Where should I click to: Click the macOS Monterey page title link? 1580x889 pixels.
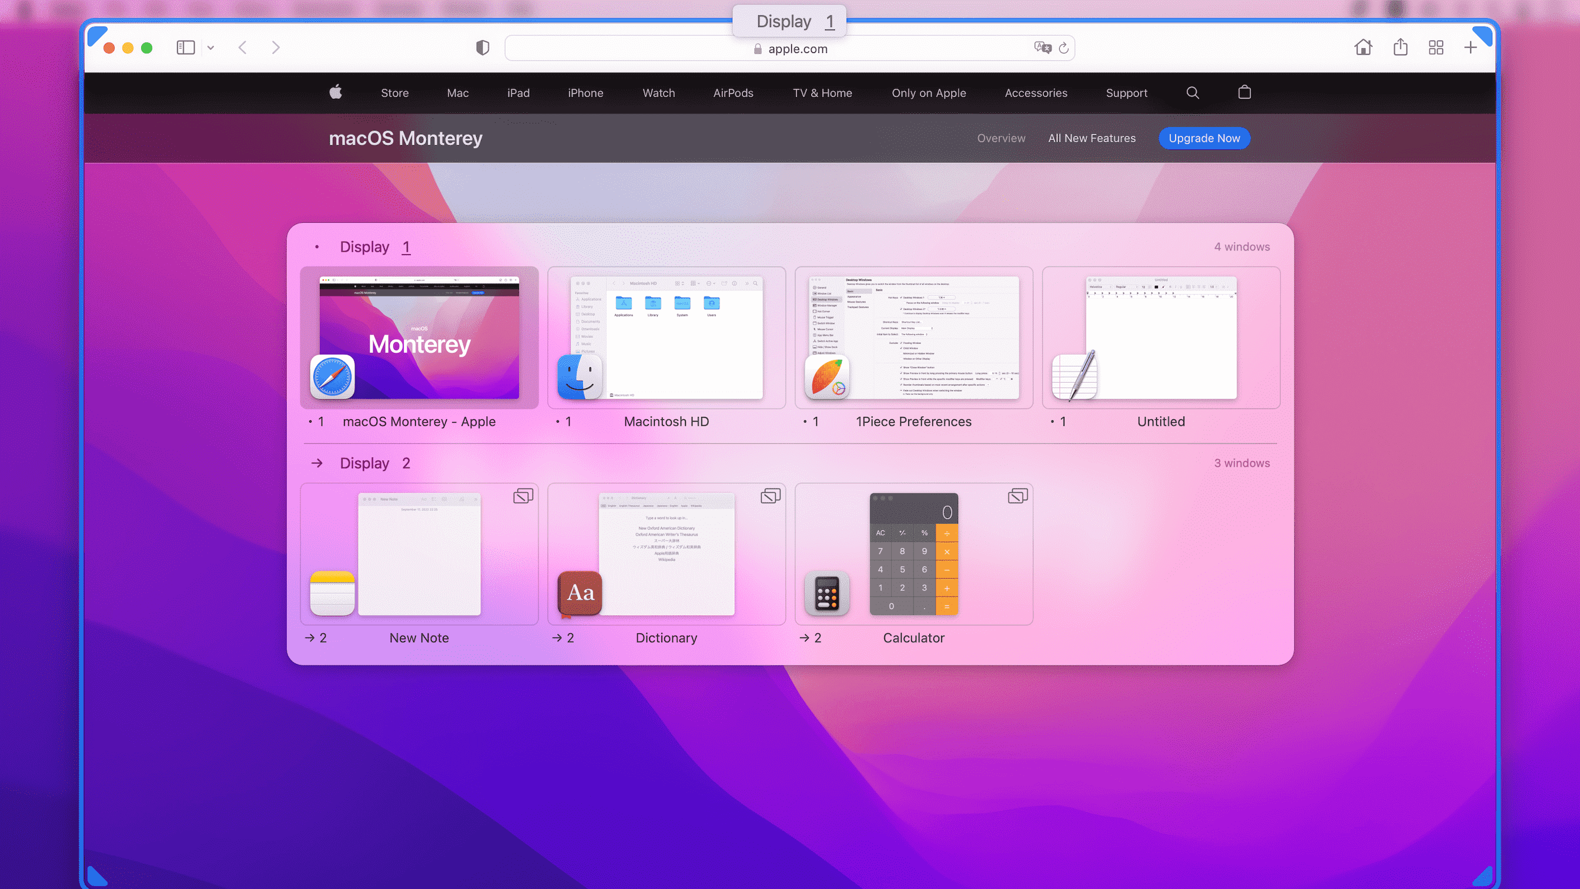pyautogui.click(x=406, y=138)
